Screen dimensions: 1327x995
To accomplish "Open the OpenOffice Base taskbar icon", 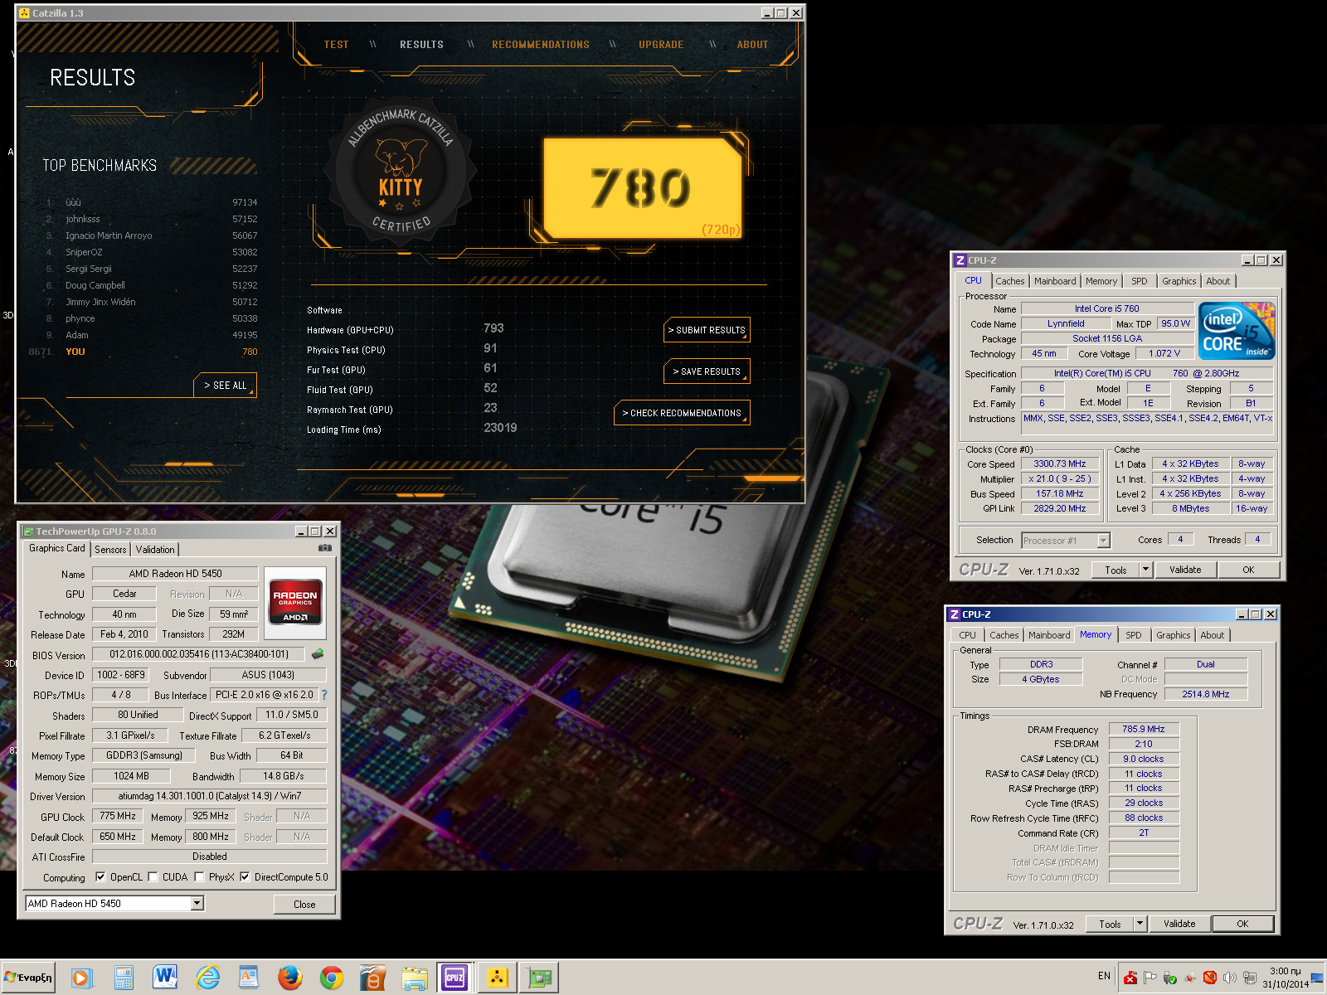I will 373,978.
